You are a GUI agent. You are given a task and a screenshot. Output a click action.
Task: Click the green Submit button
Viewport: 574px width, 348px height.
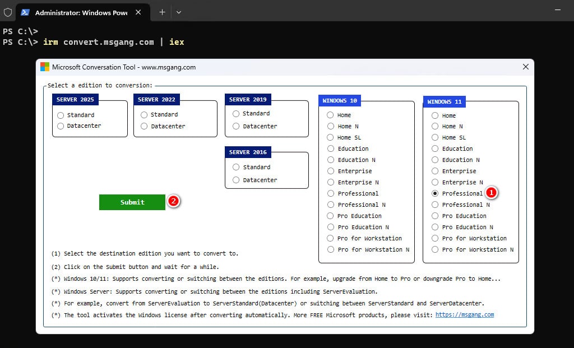[132, 202]
